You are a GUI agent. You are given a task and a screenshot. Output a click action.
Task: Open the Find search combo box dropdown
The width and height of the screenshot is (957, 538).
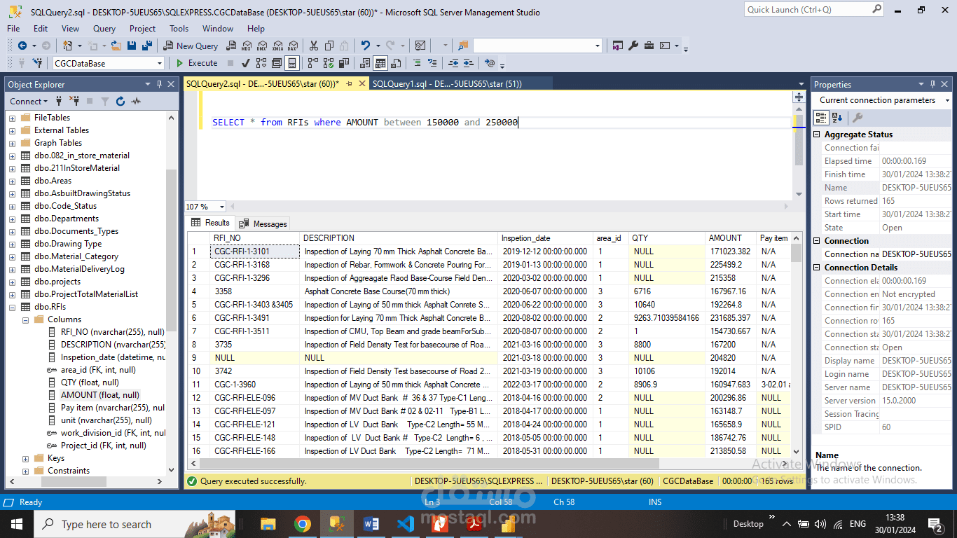[x=598, y=46]
